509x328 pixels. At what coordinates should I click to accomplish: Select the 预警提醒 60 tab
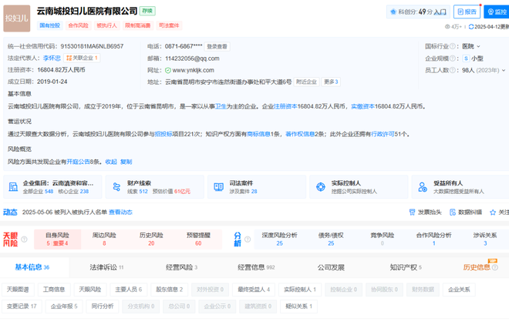pos(198,239)
